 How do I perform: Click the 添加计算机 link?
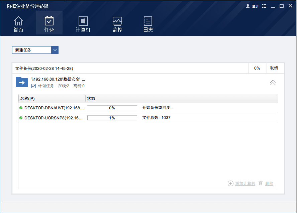pos(245,184)
